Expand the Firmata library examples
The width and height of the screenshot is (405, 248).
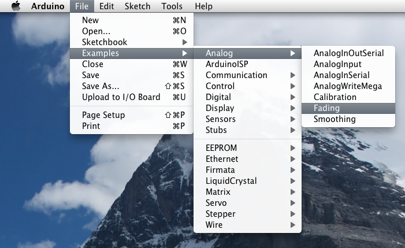tap(247, 170)
